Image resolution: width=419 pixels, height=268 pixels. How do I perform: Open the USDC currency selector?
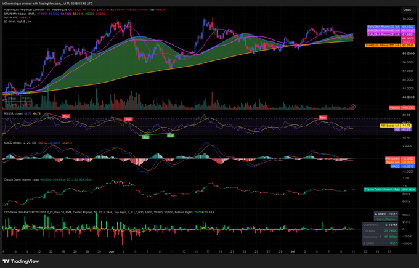point(407,10)
